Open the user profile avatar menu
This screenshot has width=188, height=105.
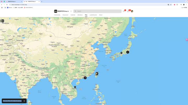132,11
